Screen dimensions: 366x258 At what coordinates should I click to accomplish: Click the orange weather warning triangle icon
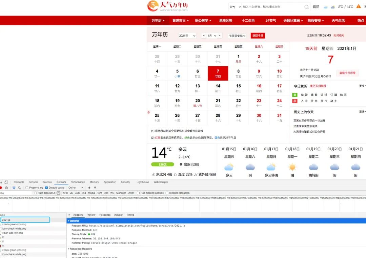point(359,6)
